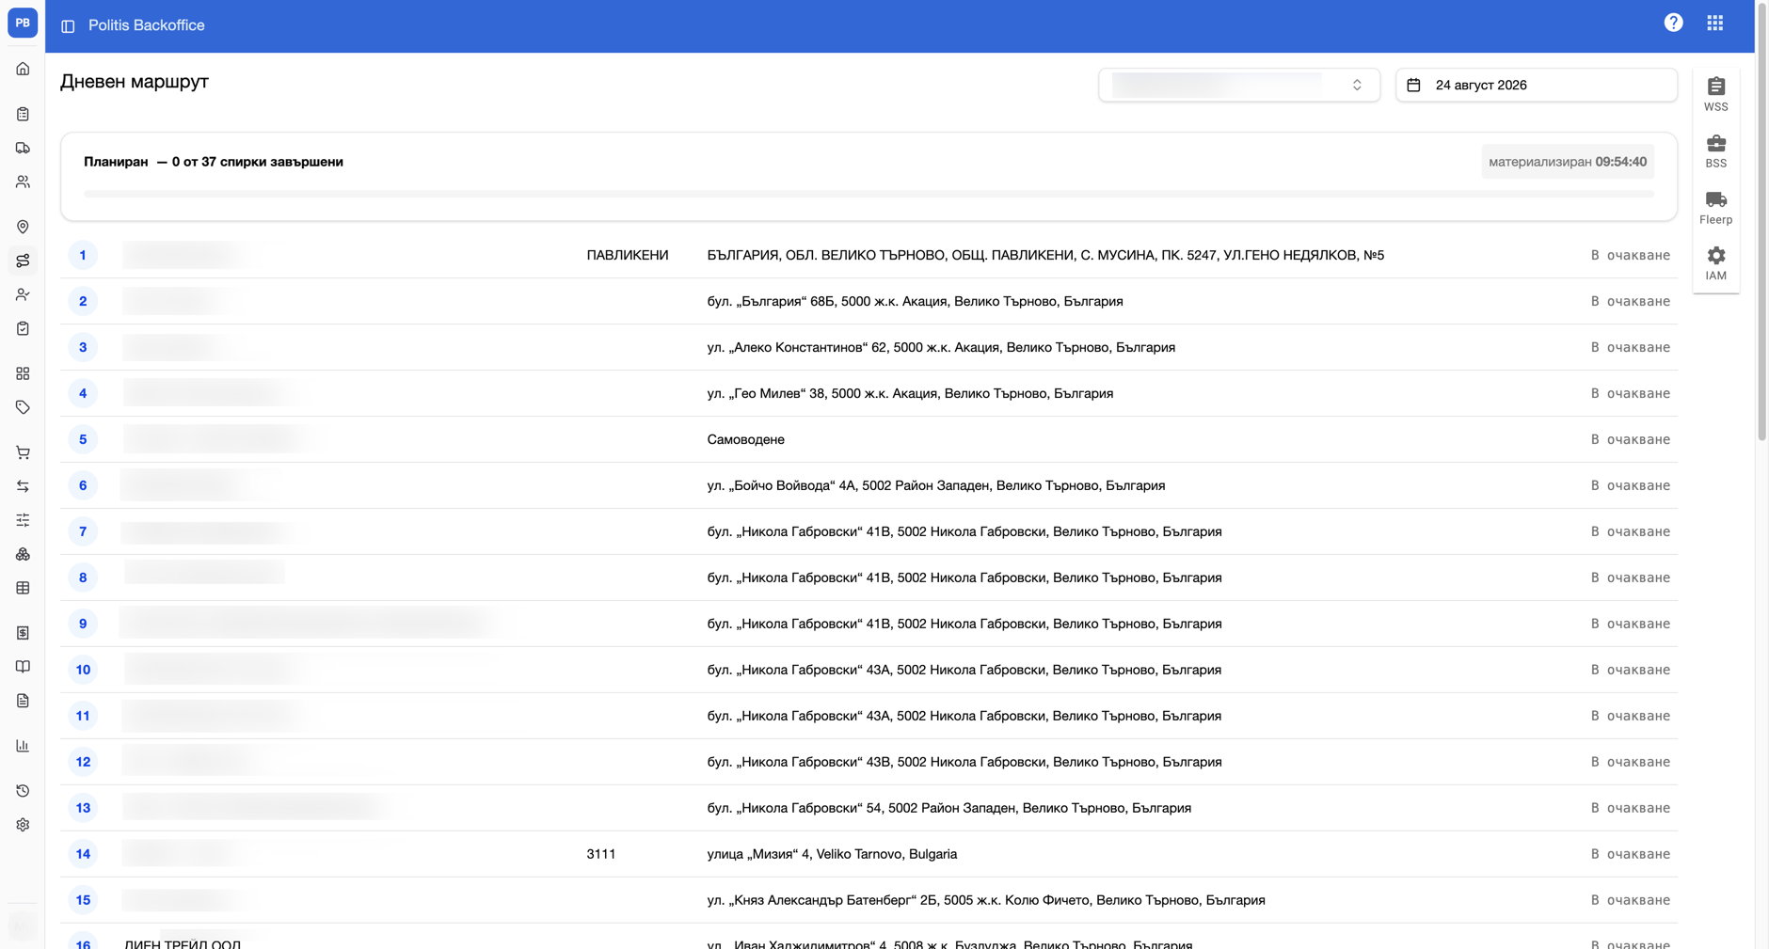1769x949 pixels.
Task: Open the map pin location icon
Action: [23, 227]
